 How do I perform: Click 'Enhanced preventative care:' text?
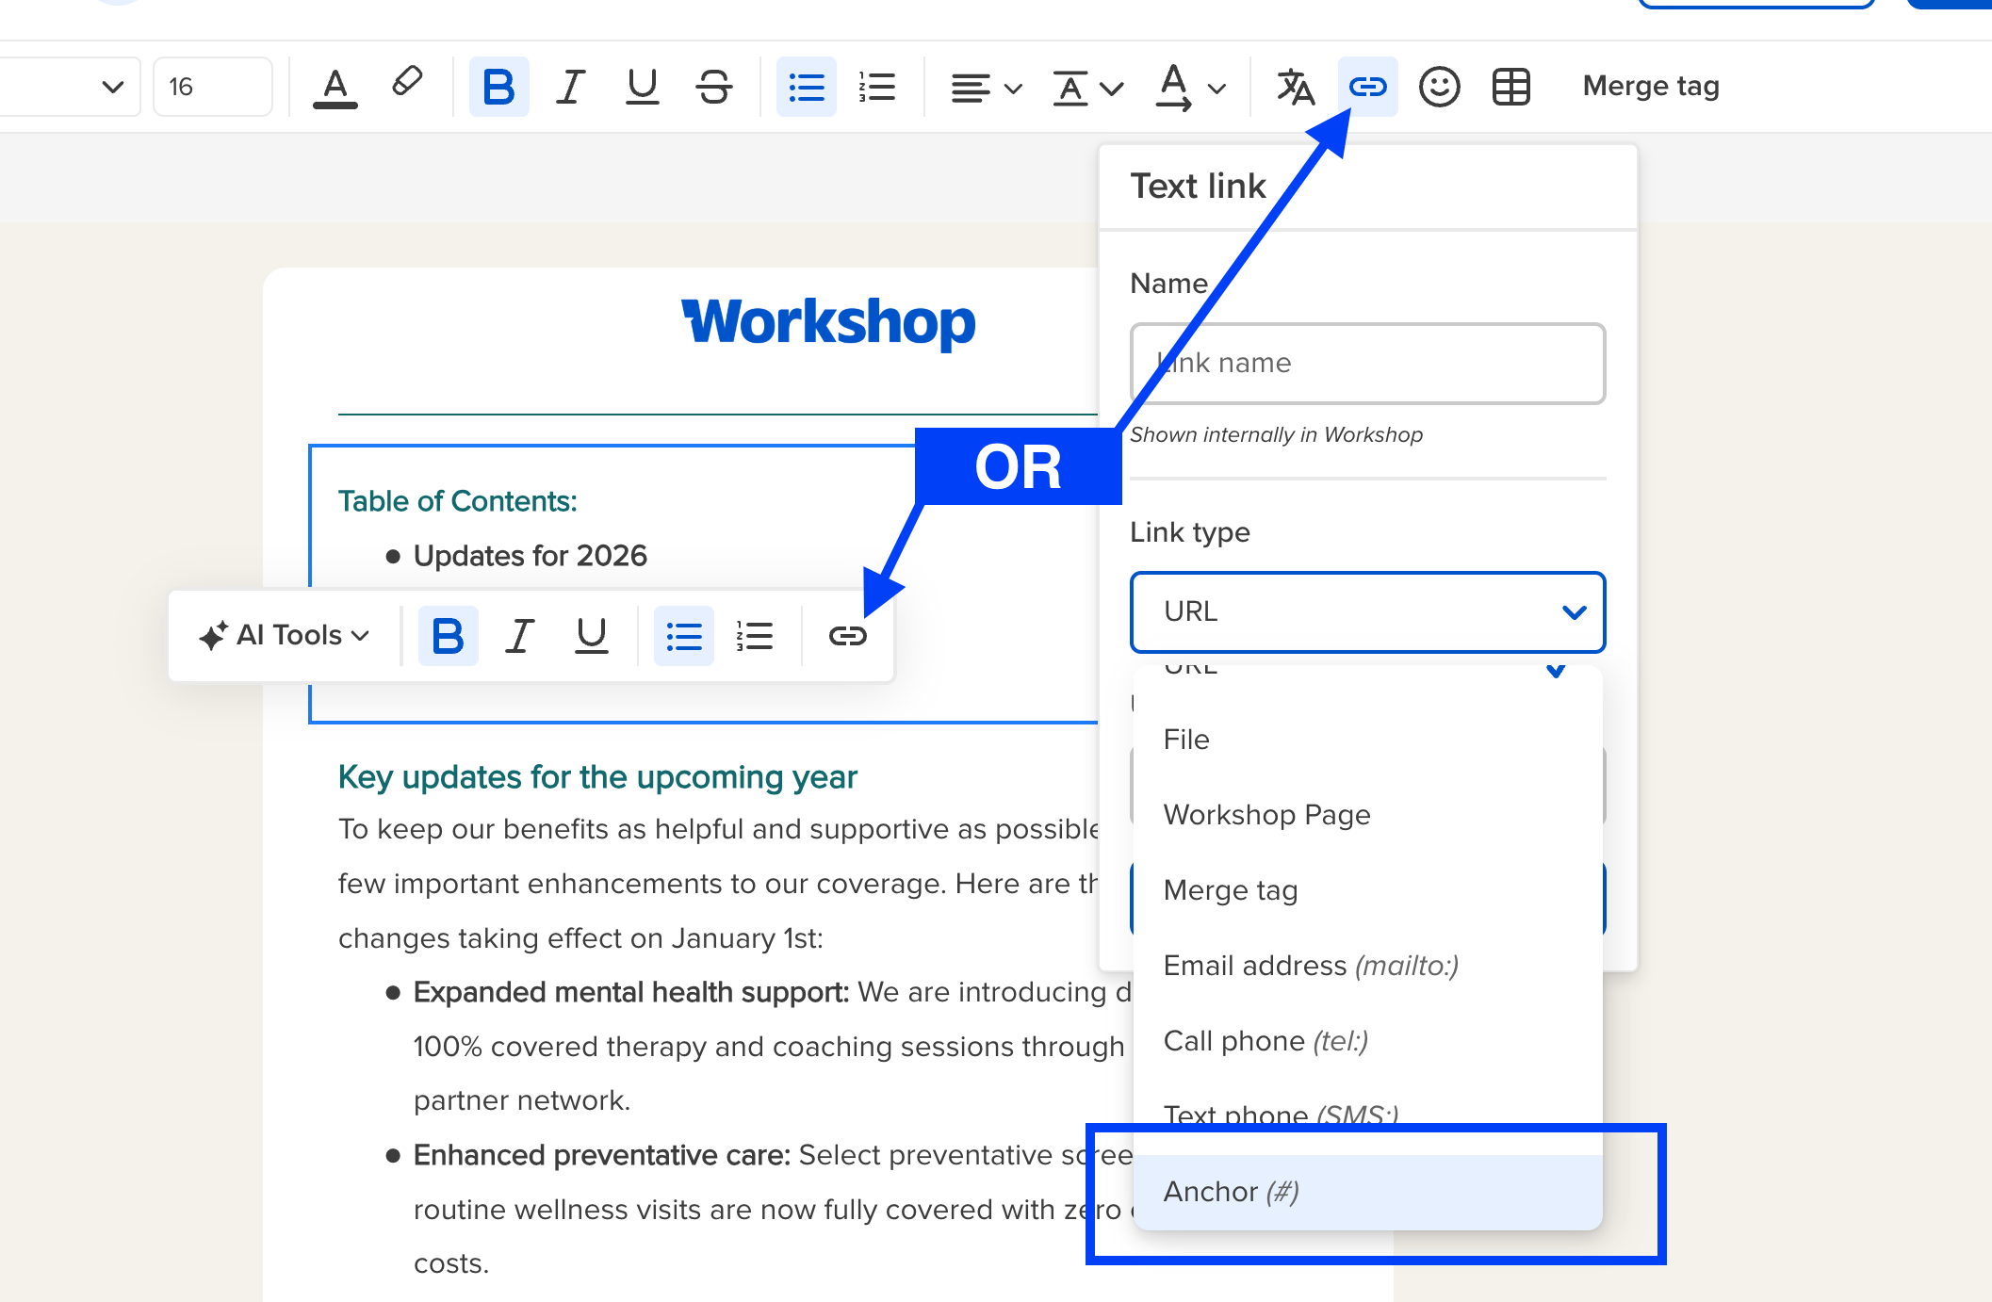click(602, 1155)
